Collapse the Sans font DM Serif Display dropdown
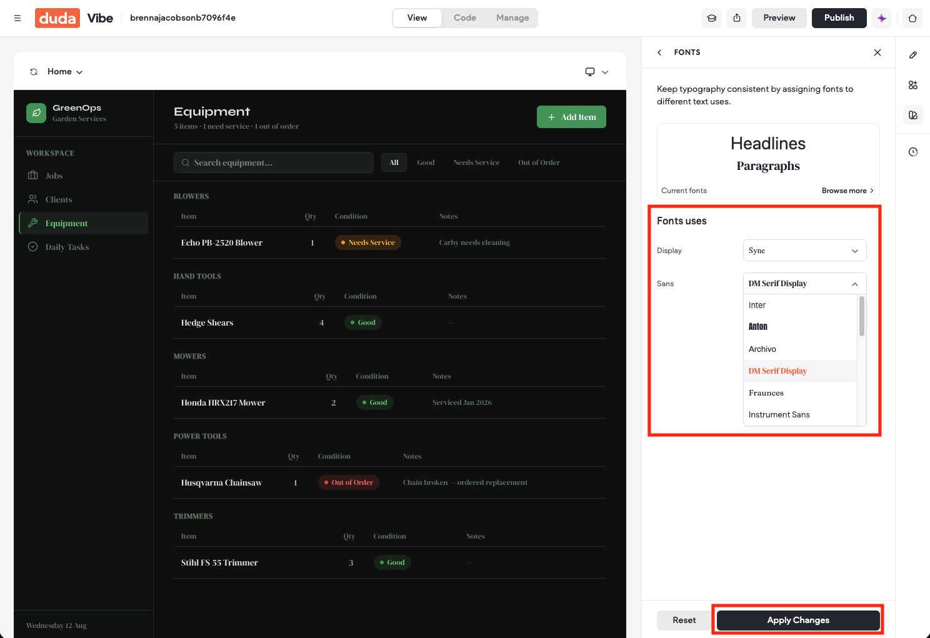Screen dimensions: 930x638 pos(804,284)
